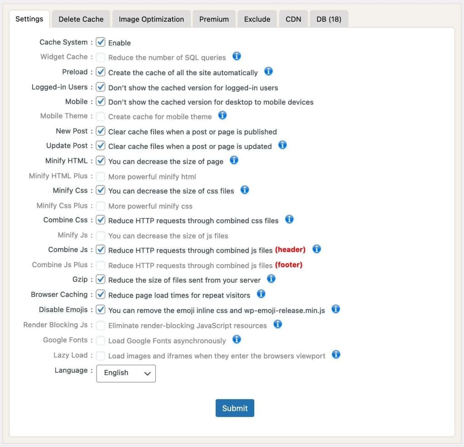Viewport: 464px width, 447px height.
Task: Open the Language selection dropdown
Action: pos(126,373)
